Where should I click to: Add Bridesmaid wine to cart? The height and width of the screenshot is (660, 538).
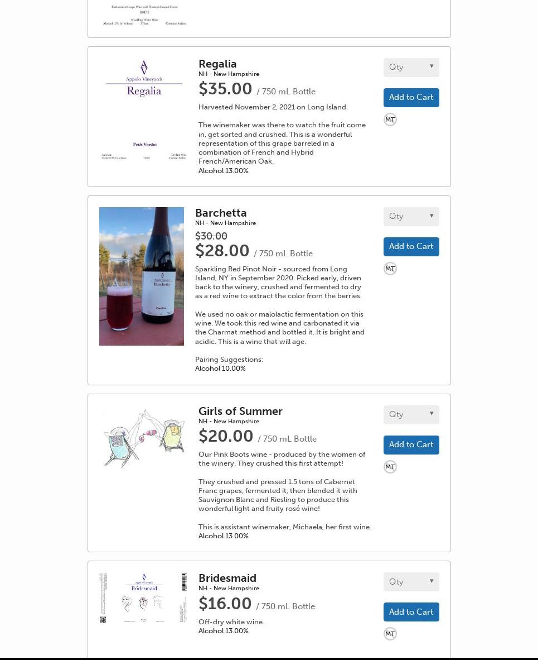411,612
